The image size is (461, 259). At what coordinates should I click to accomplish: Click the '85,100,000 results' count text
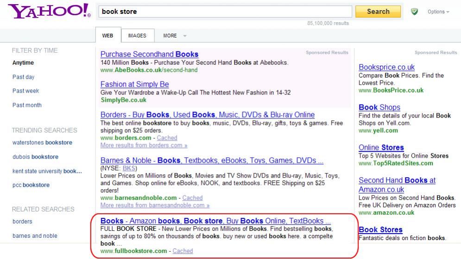328,23
